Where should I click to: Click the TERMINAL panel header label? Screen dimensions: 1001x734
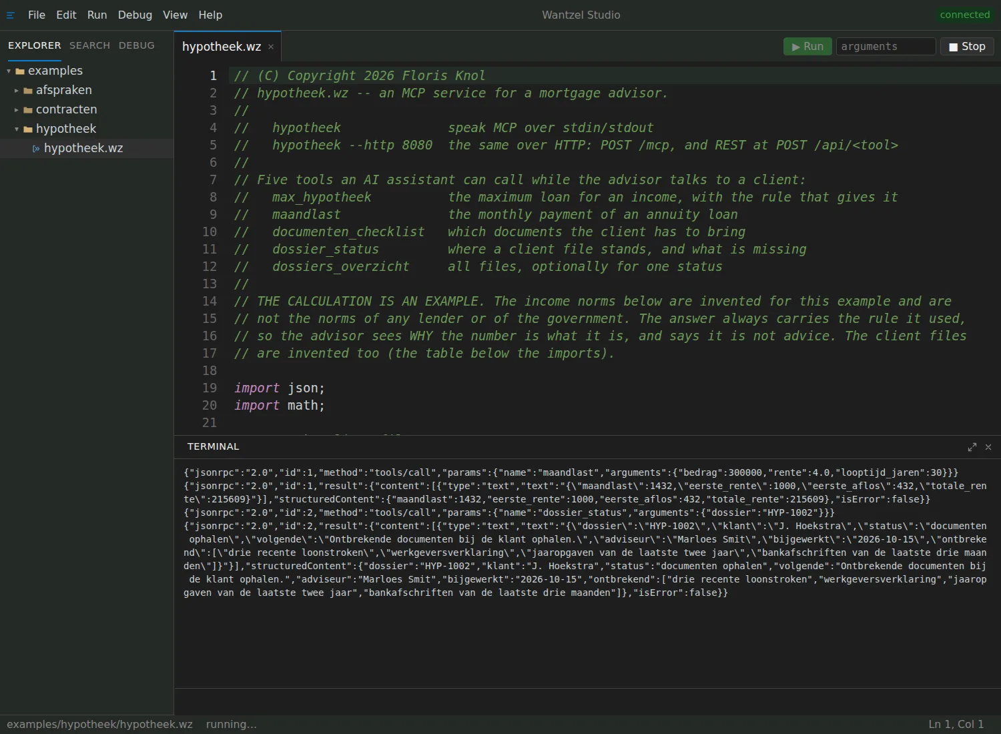[x=213, y=446]
